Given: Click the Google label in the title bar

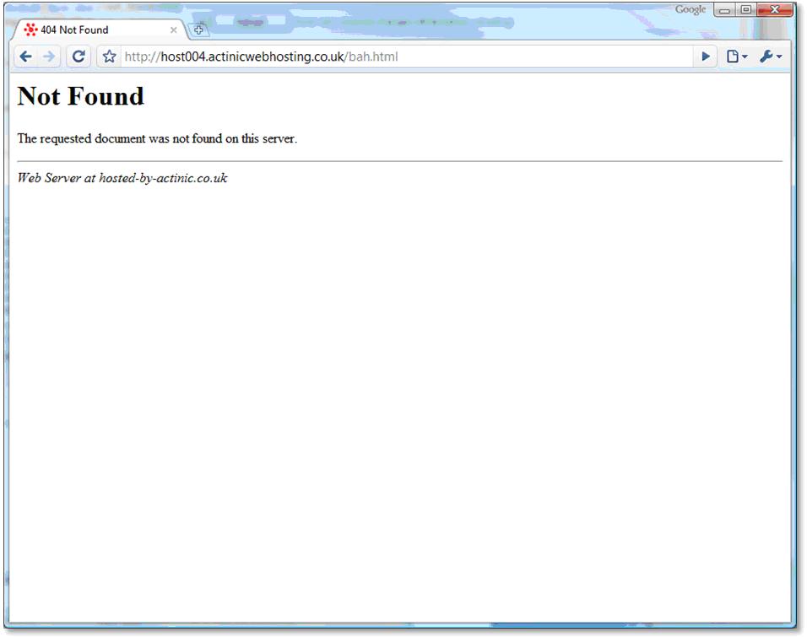Looking at the screenshot, I should pos(691,10).
